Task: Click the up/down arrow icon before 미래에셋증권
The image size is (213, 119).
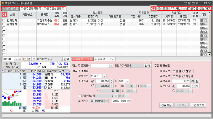Action: point(34,59)
